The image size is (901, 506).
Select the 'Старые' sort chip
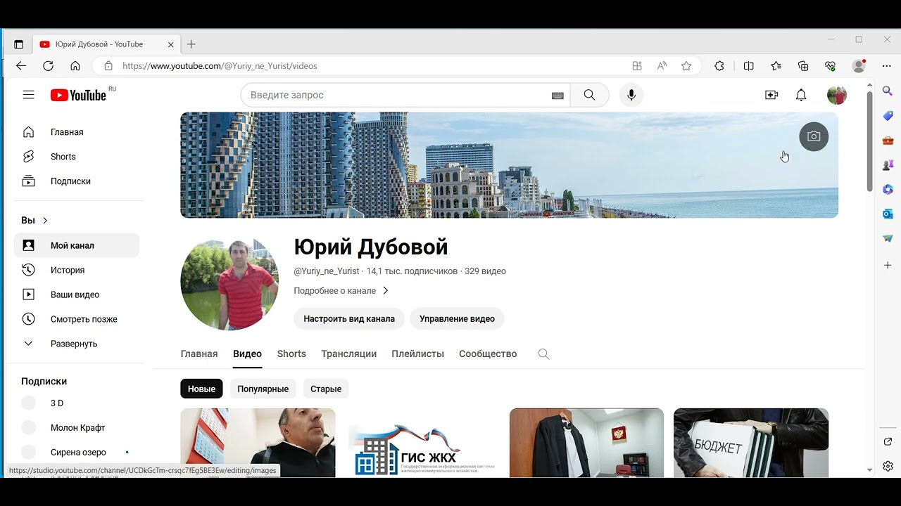326,389
